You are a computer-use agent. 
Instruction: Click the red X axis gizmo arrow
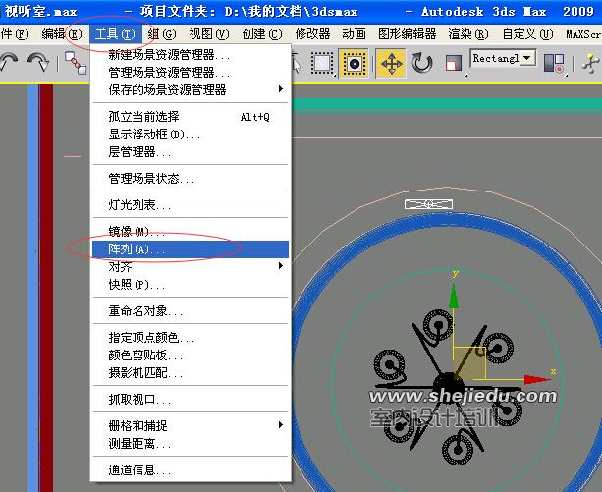[x=537, y=379]
